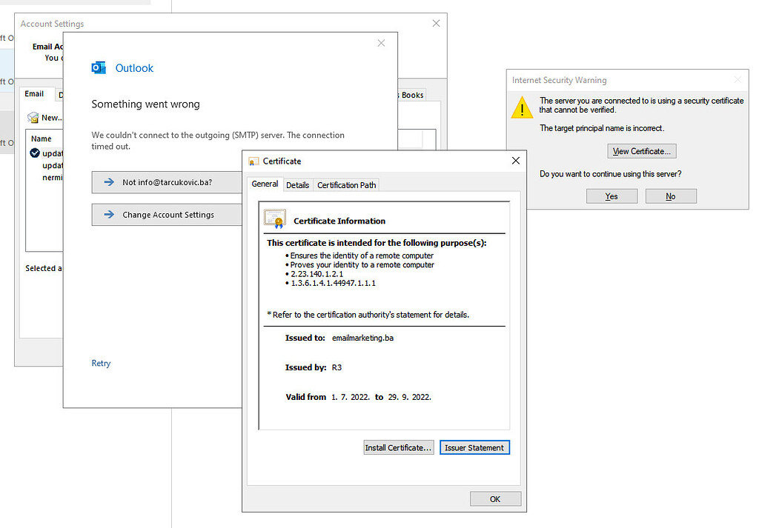This screenshot has height=528, width=759.
Task: Click the Certificate window title bar icon
Action: [x=253, y=161]
